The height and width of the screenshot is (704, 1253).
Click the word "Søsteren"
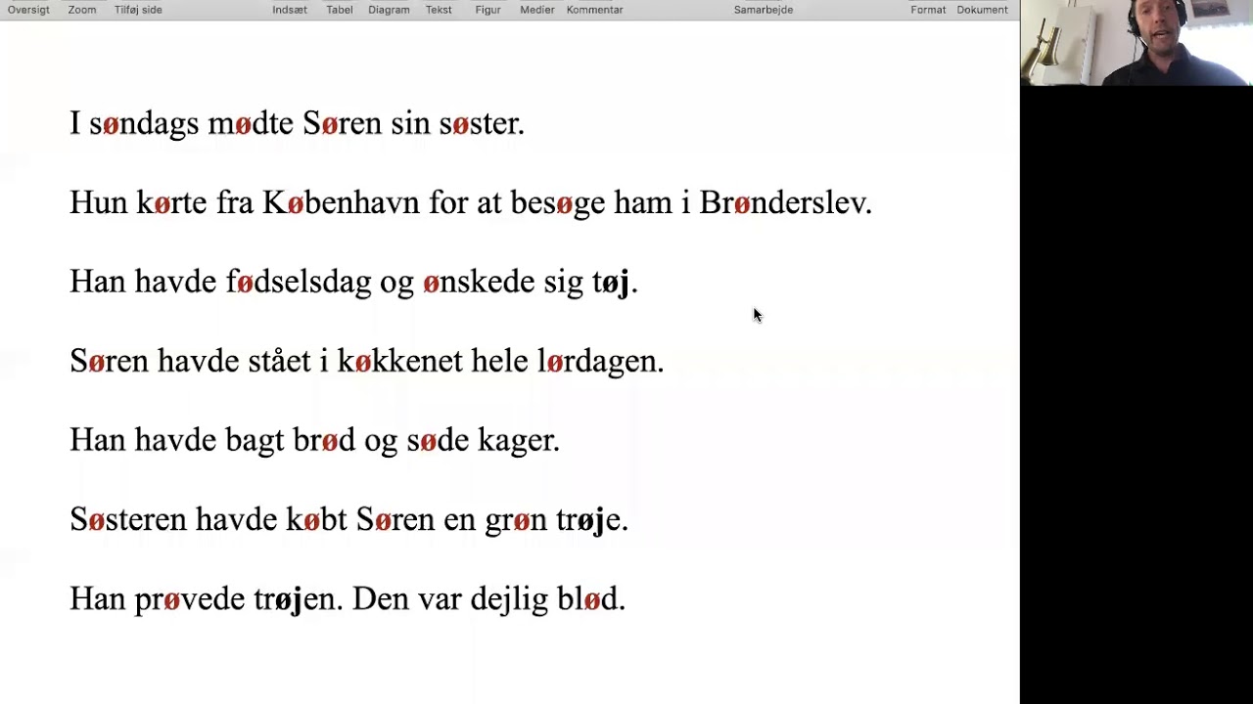128,520
